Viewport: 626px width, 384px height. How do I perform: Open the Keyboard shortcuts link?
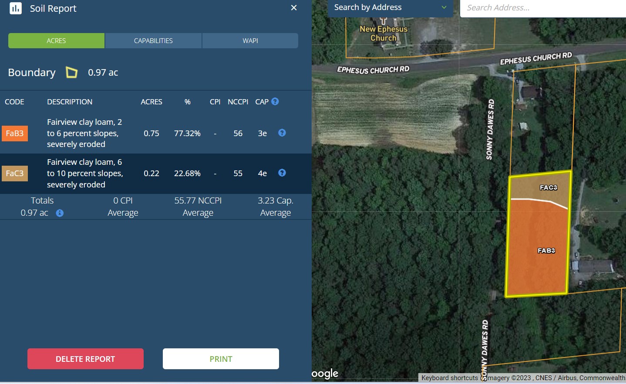point(449,378)
